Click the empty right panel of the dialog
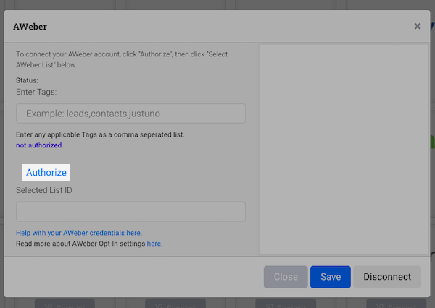Viewport: 435px width, 308px height. click(x=339, y=148)
